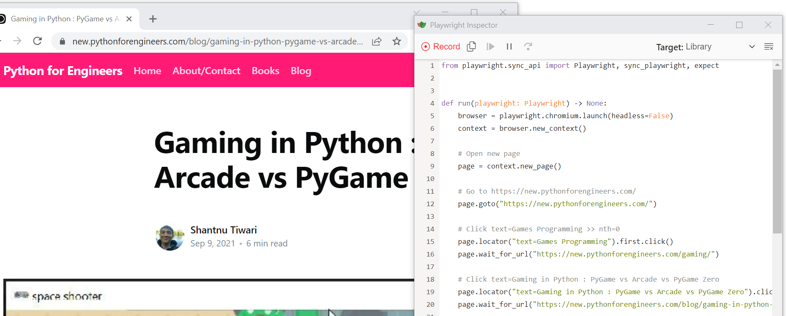Click the '6 min read' text
The image size is (786, 316).
[x=267, y=243]
